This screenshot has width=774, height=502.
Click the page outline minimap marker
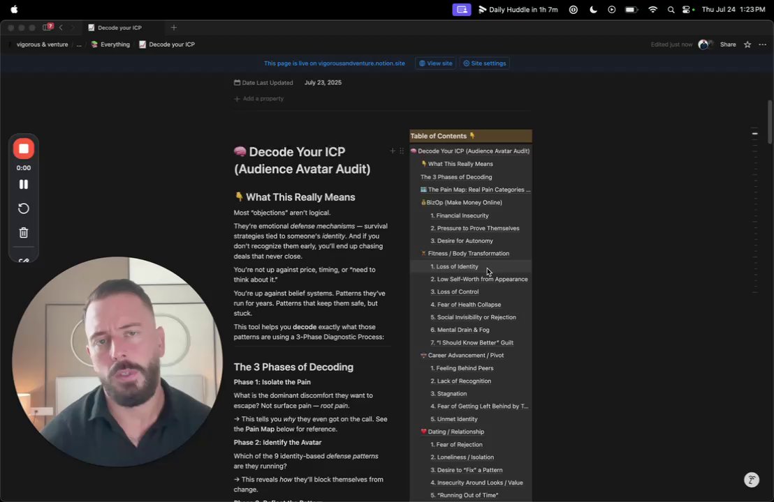pyautogui.click(x=754, y=133)
